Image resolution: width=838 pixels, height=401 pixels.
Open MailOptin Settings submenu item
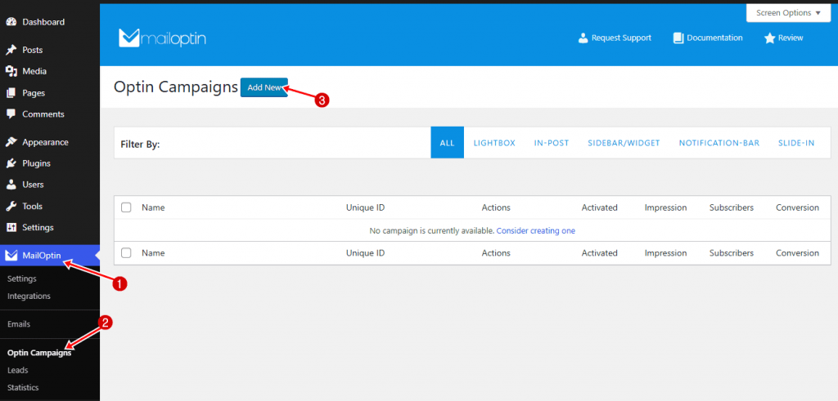click(22, 278)
